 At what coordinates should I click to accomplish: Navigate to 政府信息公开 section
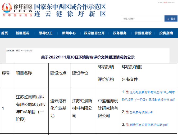coord(94,33)
